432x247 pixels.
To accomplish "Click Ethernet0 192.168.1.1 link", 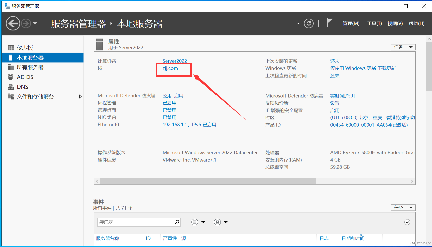I will click(x=190, y=125).
